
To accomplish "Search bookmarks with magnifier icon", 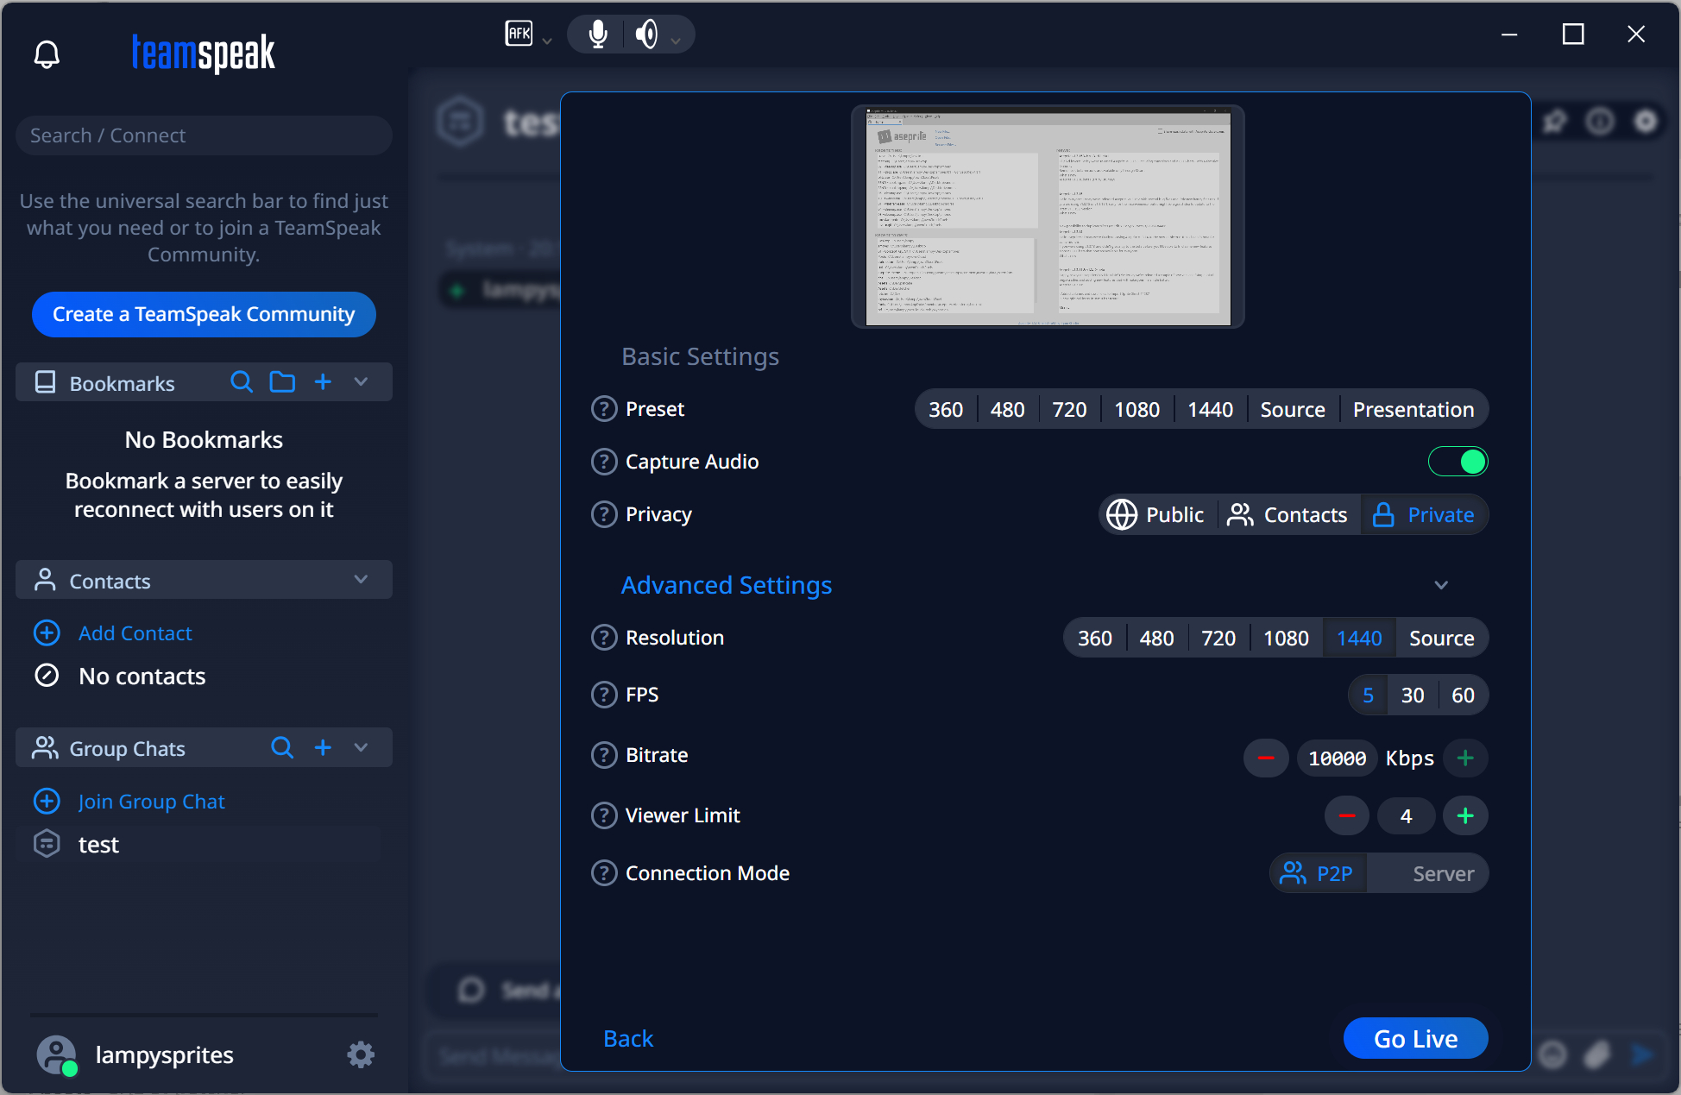I will (242, 382).
